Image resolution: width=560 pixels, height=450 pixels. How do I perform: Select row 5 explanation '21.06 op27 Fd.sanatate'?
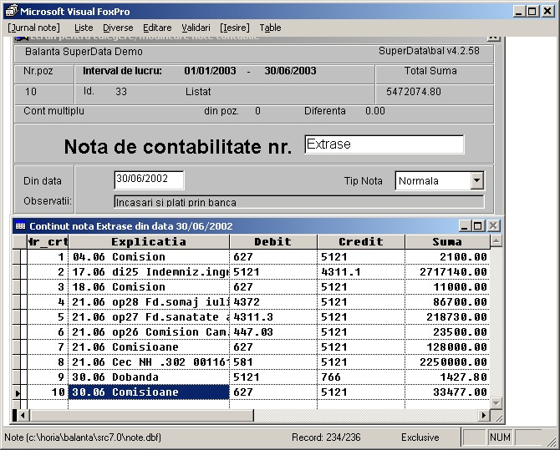click(149, 317)
